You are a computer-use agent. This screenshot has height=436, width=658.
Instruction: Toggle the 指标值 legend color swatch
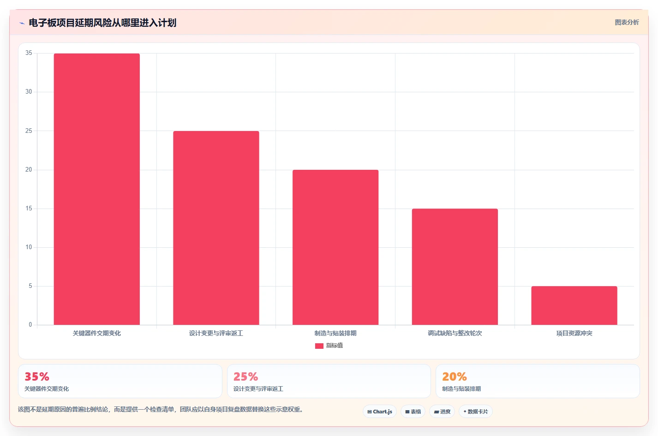[x=319, y=346]
